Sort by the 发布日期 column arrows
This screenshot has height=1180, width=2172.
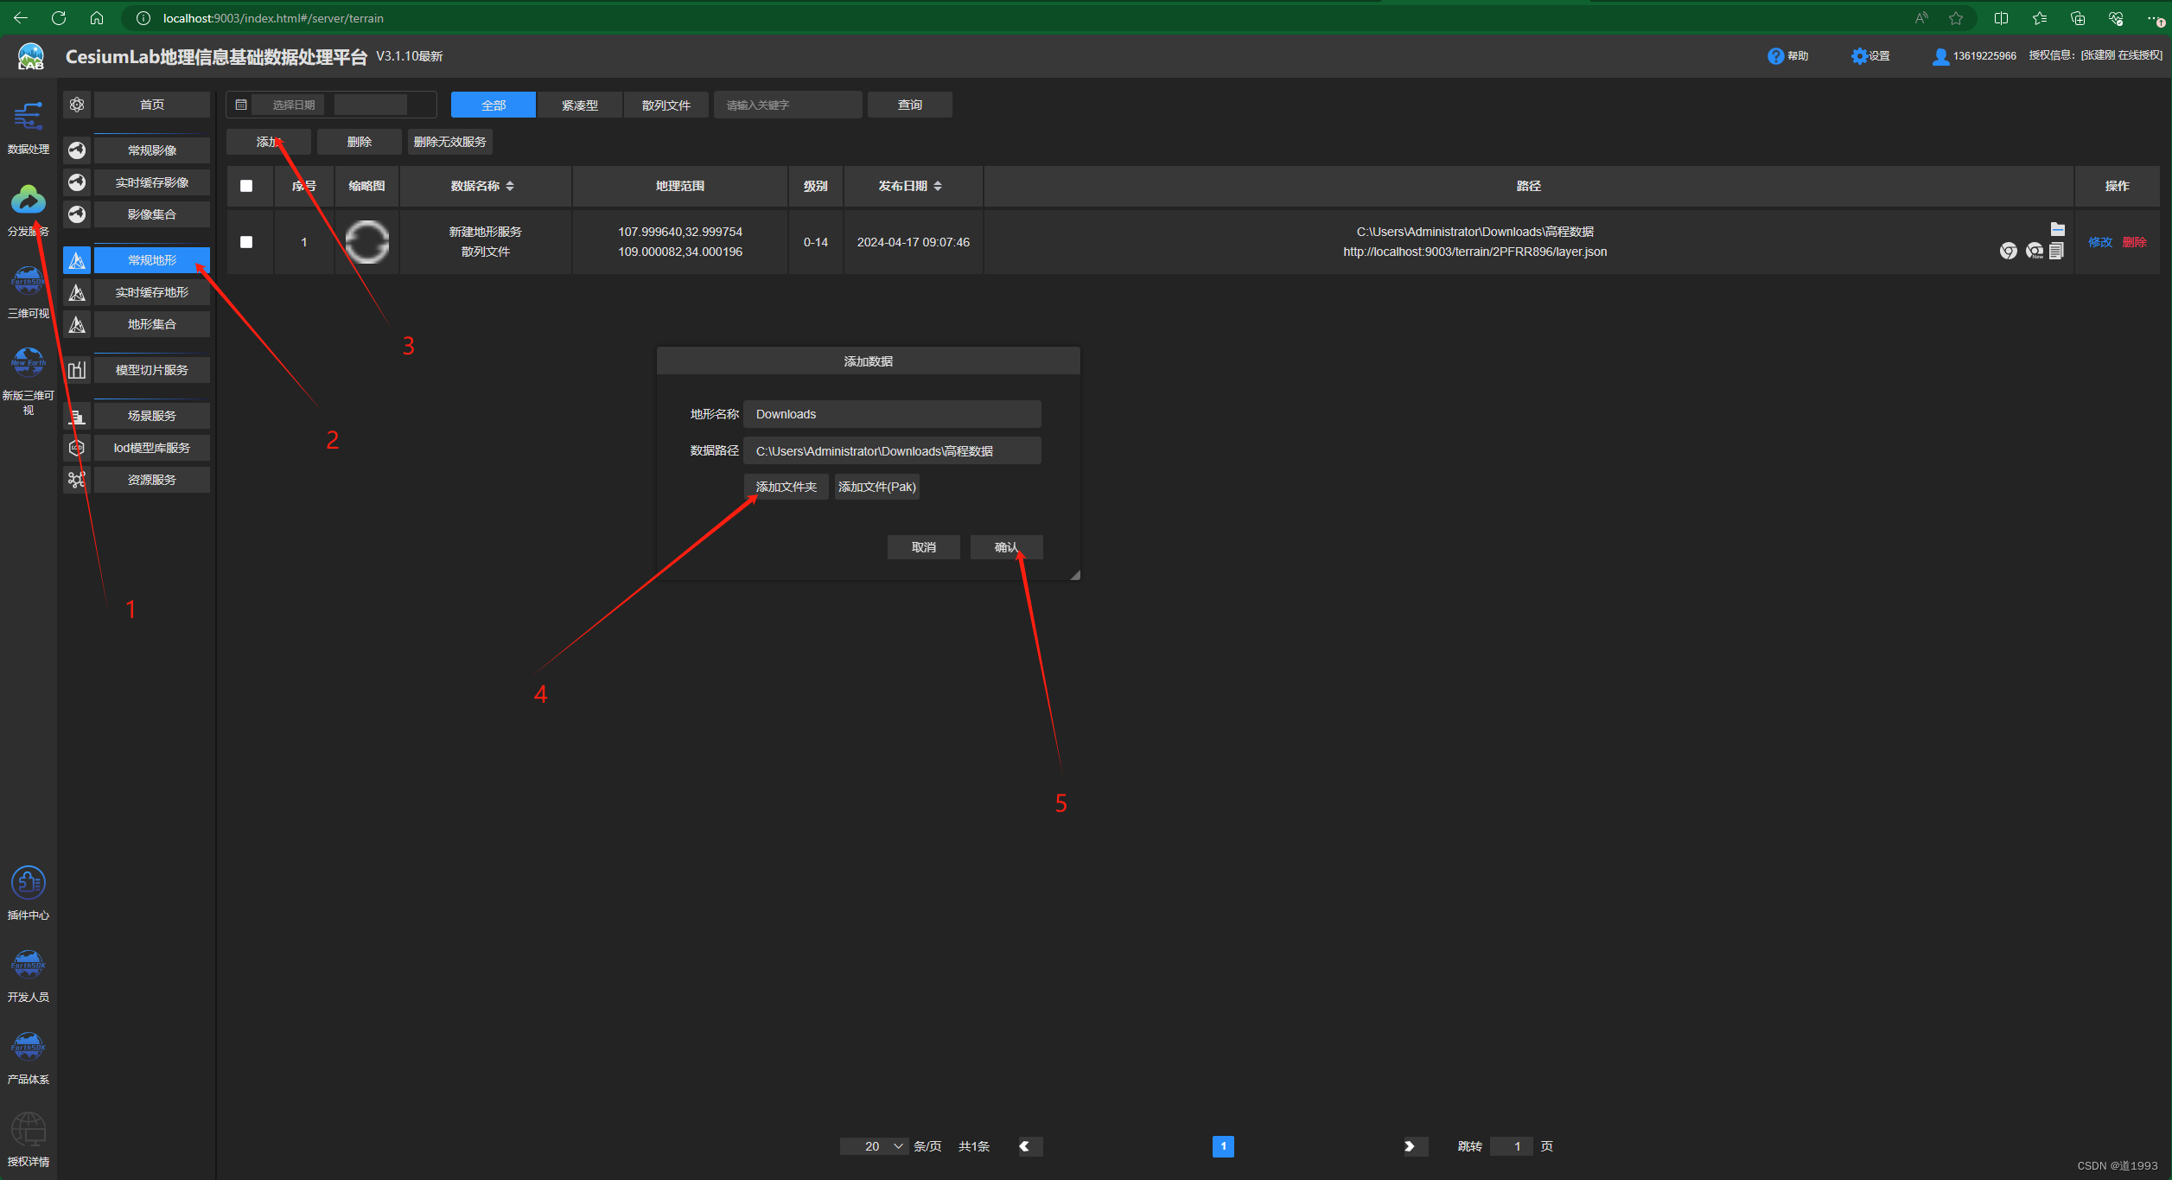[x=938, y=186]
